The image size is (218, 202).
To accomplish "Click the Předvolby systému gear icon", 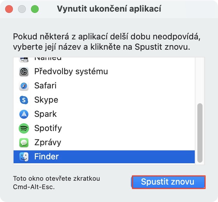I will click(24, 72).
